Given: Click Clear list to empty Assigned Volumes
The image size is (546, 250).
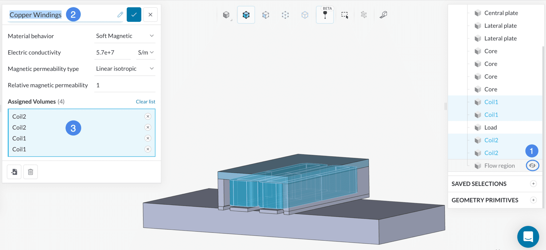Looking at the screenshot, I should (145, 101).
